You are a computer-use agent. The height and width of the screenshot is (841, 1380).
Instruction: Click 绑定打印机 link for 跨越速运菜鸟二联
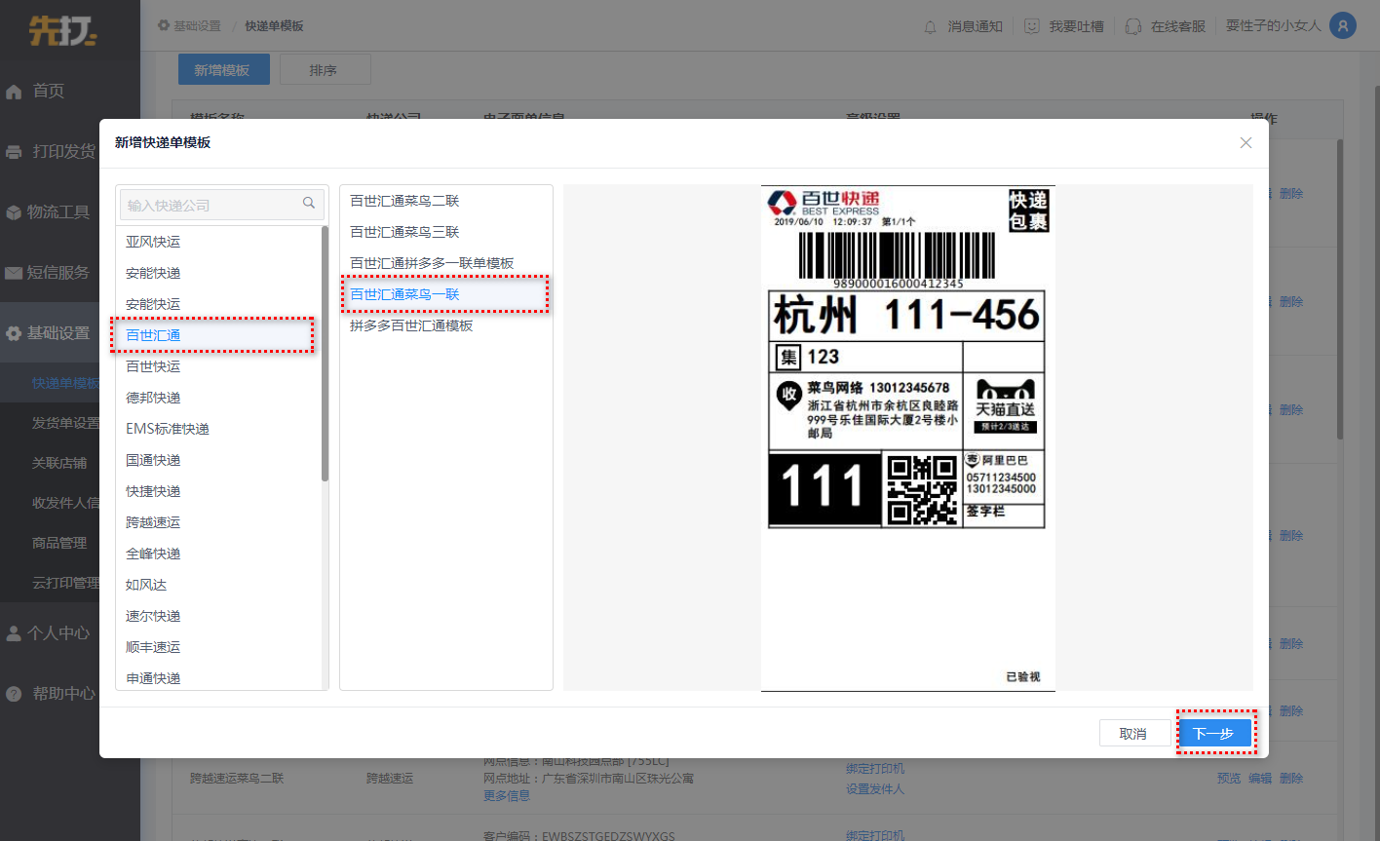tap(875, 769)
